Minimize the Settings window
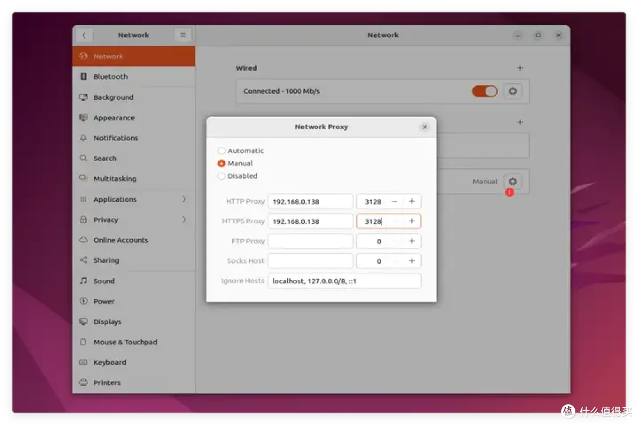Viewport: 638px width, 425px height. (517, 35)
